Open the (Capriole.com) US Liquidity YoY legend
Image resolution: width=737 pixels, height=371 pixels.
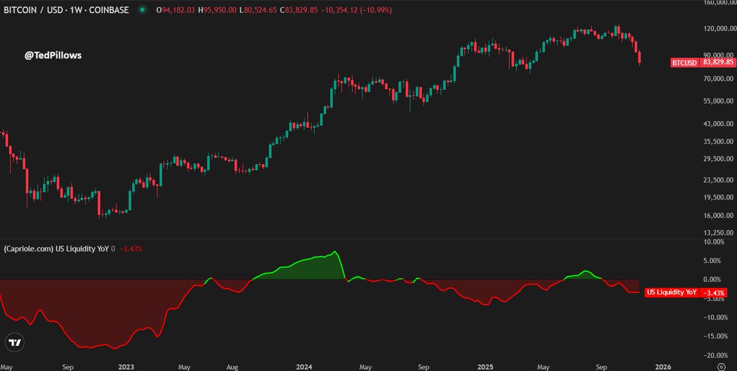56,249
